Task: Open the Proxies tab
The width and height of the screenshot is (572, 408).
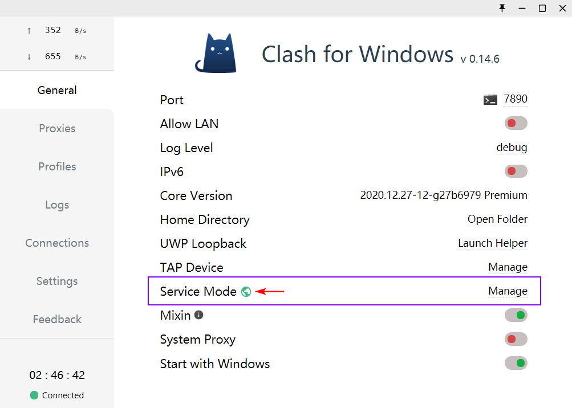Action: [57, 128]
